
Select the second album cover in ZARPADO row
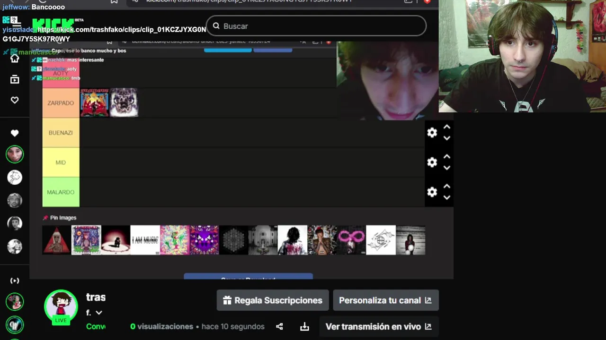click(x=124, y=102)
